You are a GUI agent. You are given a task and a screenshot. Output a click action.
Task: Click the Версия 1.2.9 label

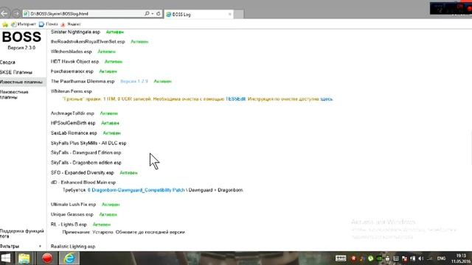click(x=134, y=81)
